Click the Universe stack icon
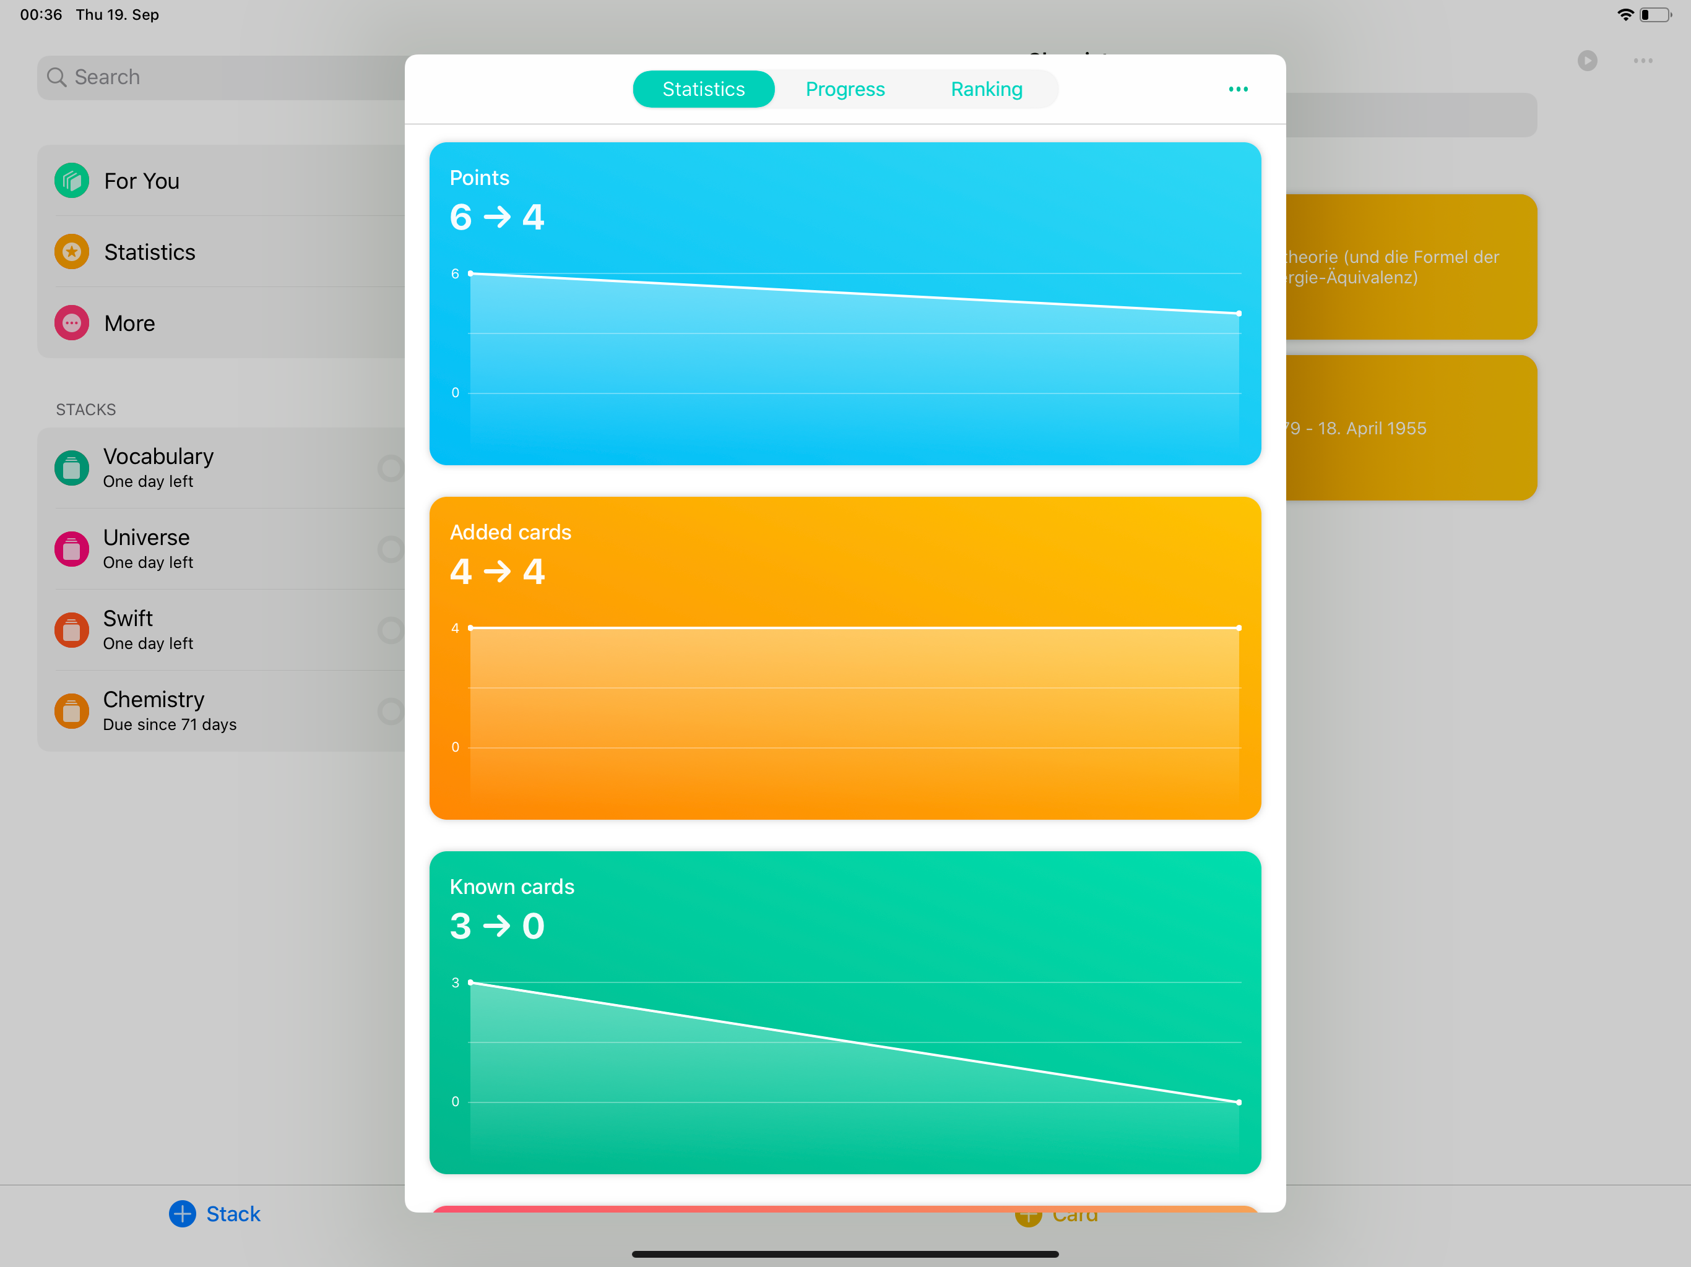 pos(71,549)
